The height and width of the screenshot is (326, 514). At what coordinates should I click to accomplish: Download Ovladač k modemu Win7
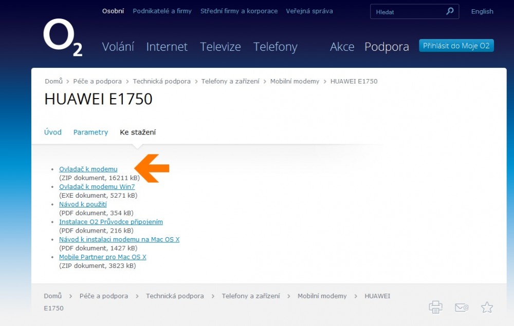tap(97, 186)
